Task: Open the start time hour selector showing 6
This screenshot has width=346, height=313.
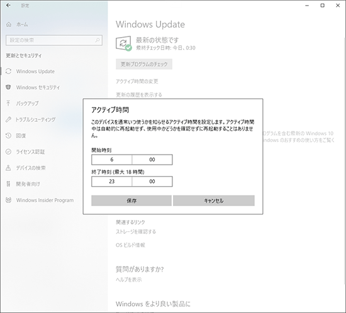Action: (x=111, y=160)
